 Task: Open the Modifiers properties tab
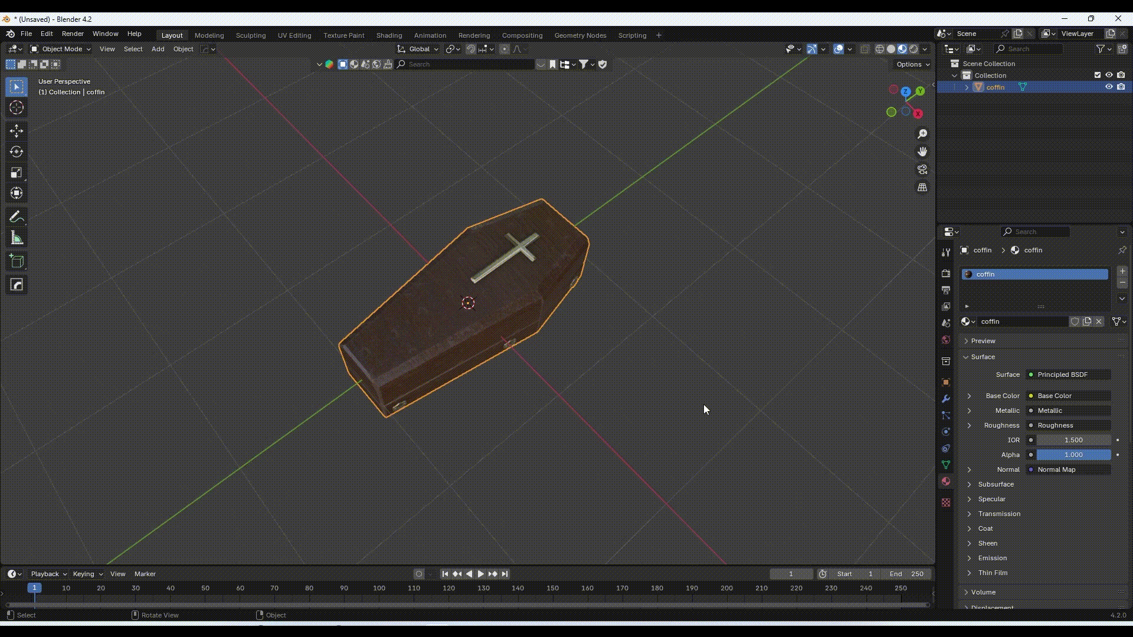click(x=946, y=399)
